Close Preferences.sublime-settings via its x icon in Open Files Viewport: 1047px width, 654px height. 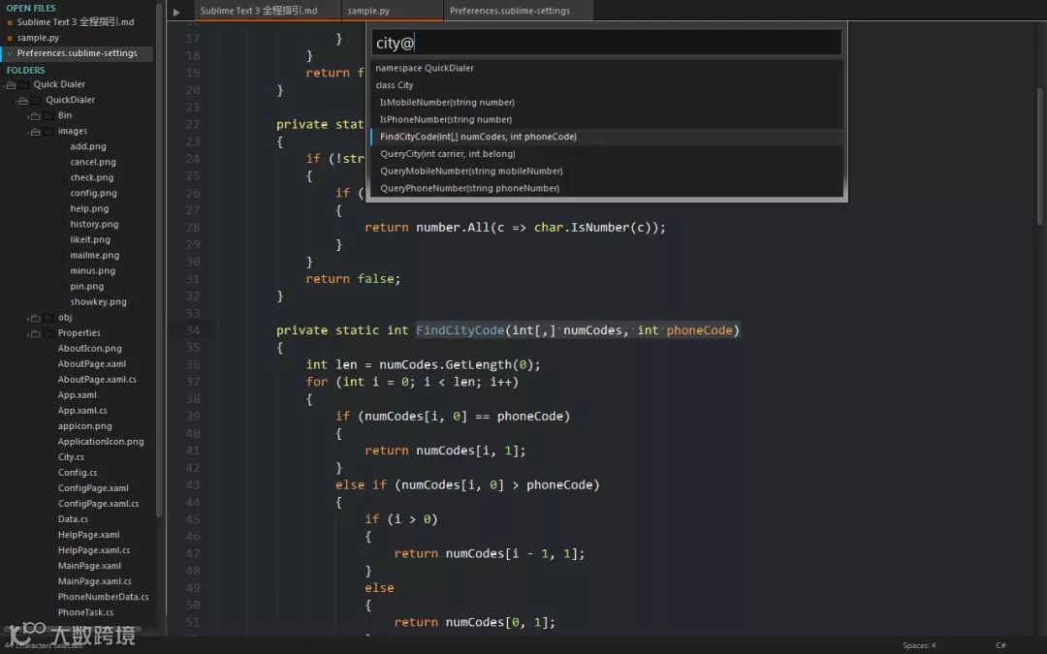[x=10, y=53]
